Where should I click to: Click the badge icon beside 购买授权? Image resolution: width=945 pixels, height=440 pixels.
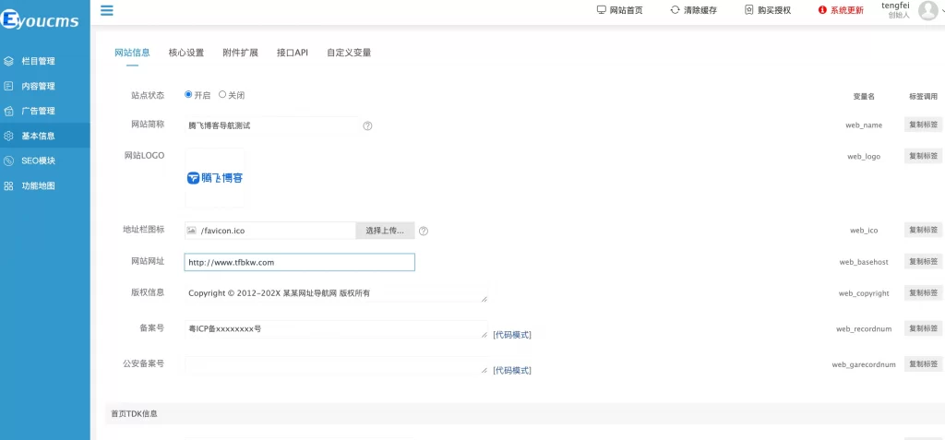pyautogui.click(x=748, y=9)
